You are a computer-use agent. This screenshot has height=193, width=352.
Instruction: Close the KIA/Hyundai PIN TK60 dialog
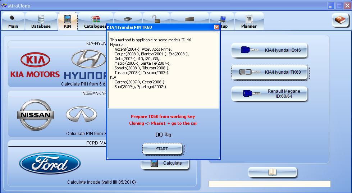tap(216, 27)
